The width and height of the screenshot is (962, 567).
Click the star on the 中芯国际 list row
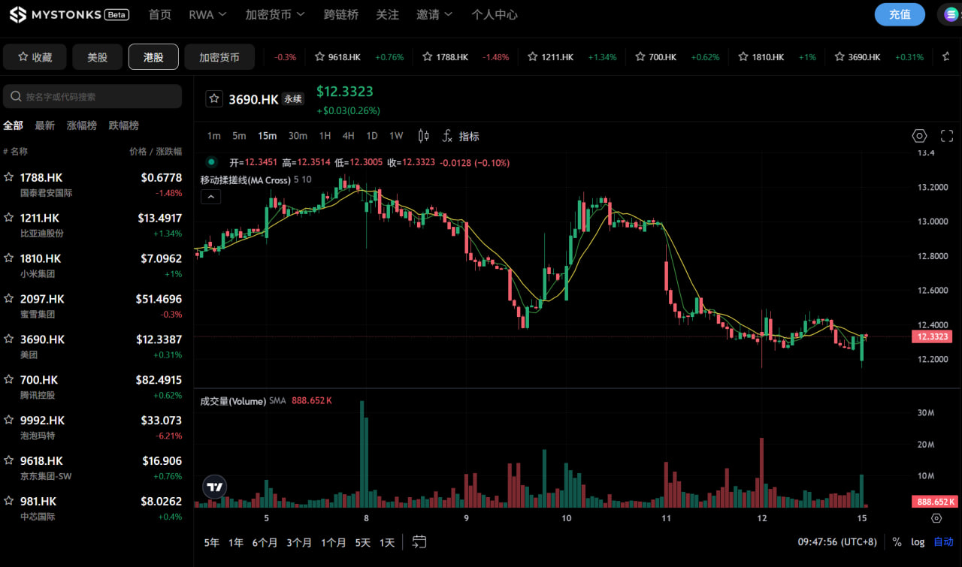click(9, 501)
